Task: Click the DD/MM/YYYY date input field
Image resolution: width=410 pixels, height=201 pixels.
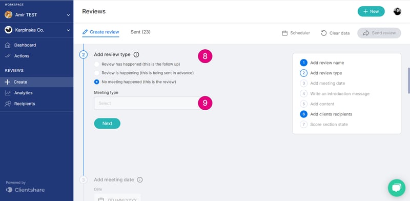Action: pyautogui.click(x=117, y=197)
